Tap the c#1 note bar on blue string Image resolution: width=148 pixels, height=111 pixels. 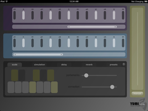click(14, 43)
